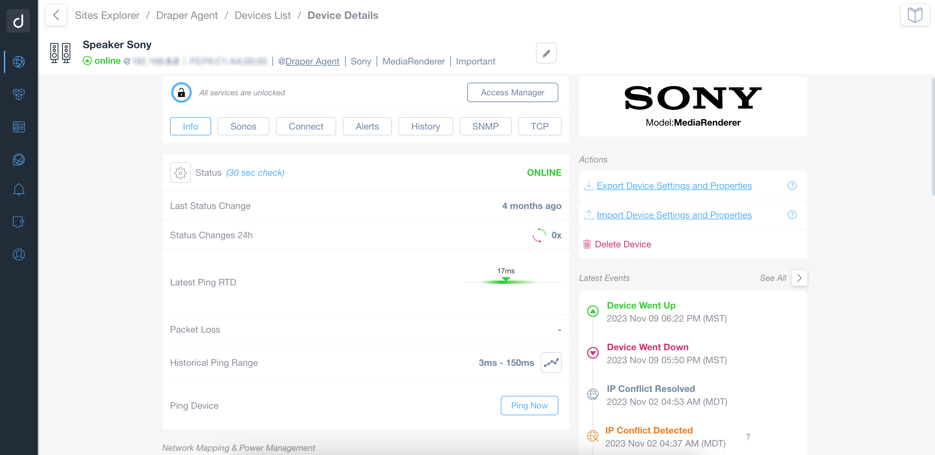Click the Delete Device trash icon
The height and width of the screenshot is (455, 935).
(587, 244)
